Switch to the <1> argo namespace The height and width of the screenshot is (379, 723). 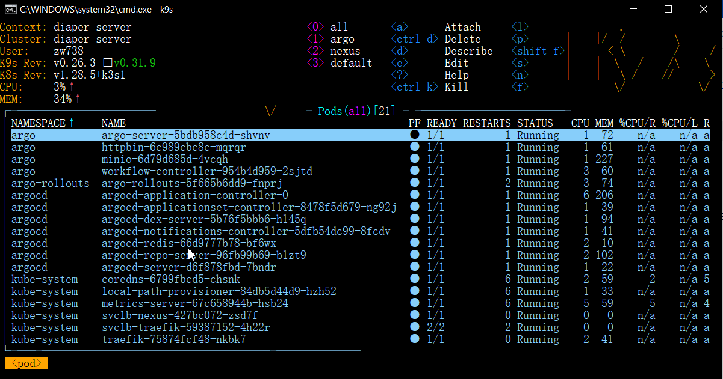tap(330, 39)
